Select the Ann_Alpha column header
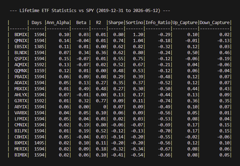The width and height of the screenshot is (240, 166). click(x=58, y=23)
